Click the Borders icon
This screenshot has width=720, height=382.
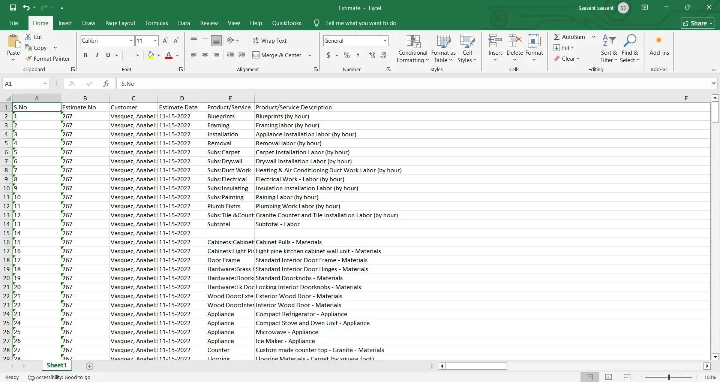tap(129, 55)
